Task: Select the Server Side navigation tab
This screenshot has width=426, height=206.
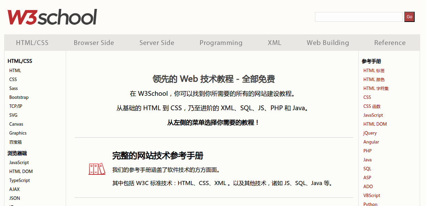Action: tap(157, 43)
